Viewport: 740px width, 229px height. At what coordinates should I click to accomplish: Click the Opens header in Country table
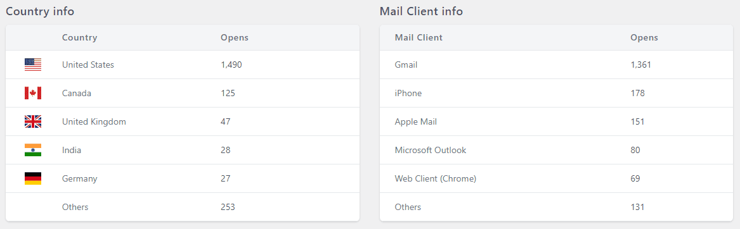[x=235, y=38]
